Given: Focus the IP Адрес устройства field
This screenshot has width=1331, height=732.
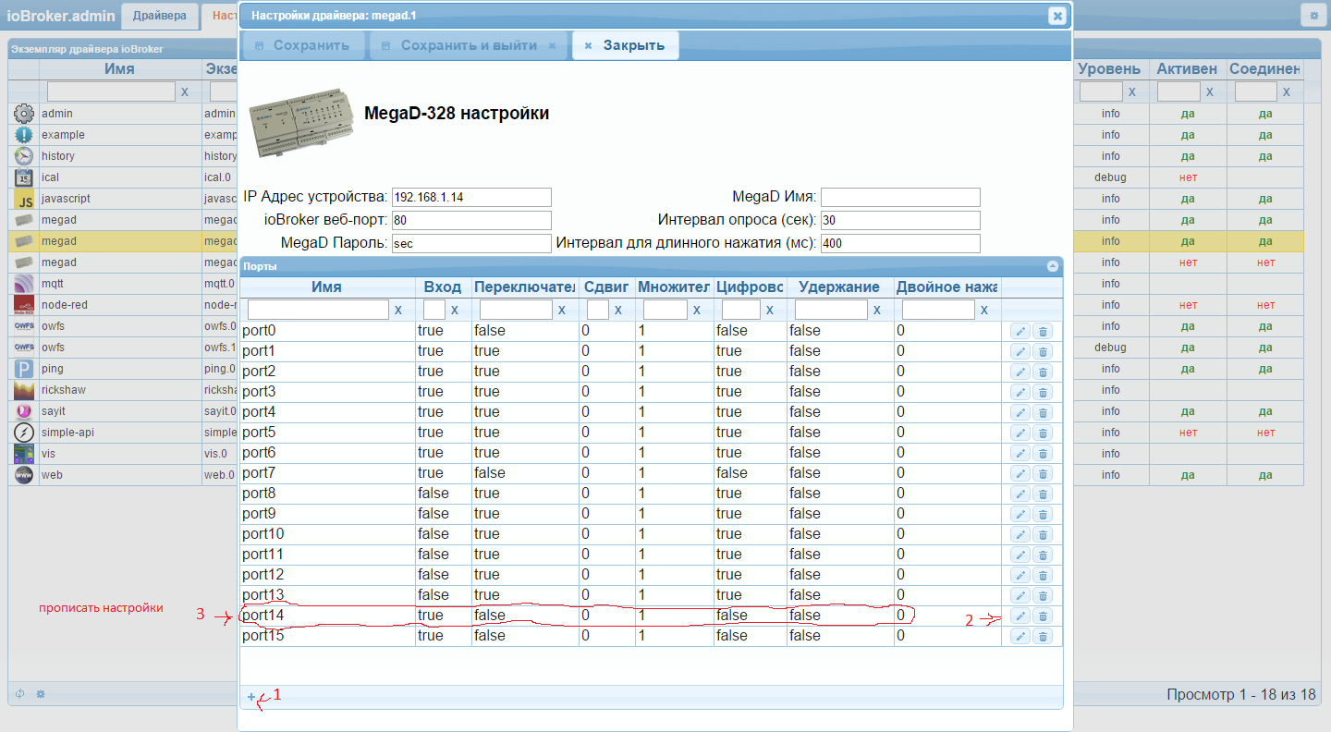Looking at the screenshot, I should 471,197.
